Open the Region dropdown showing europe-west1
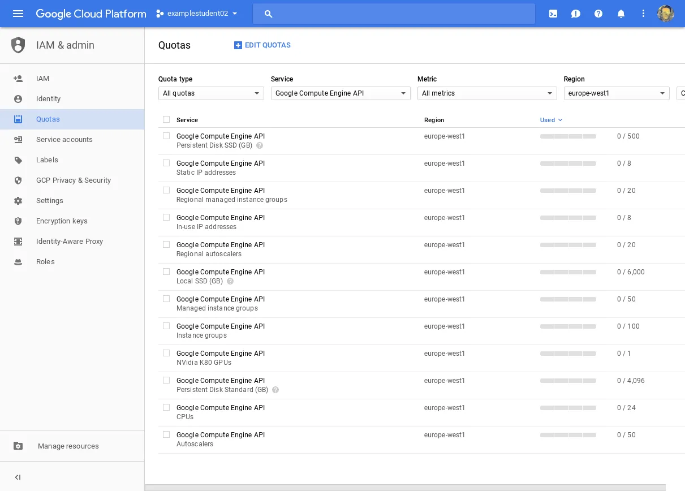The image size is (685, 491). tap(617, 93)
